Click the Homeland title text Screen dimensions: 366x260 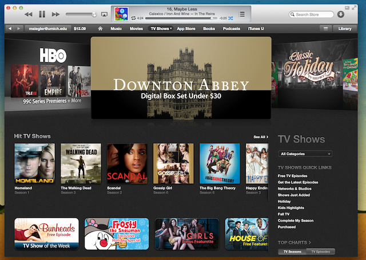[x=23, y=188]
